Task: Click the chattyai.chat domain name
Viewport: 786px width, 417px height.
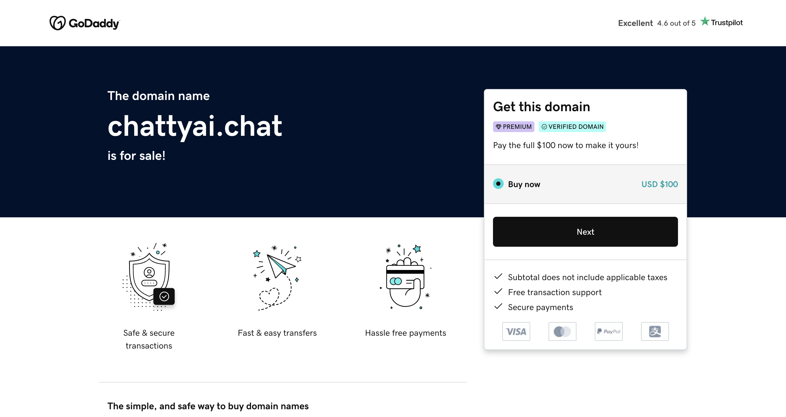Action: click(x=195, y=126)
